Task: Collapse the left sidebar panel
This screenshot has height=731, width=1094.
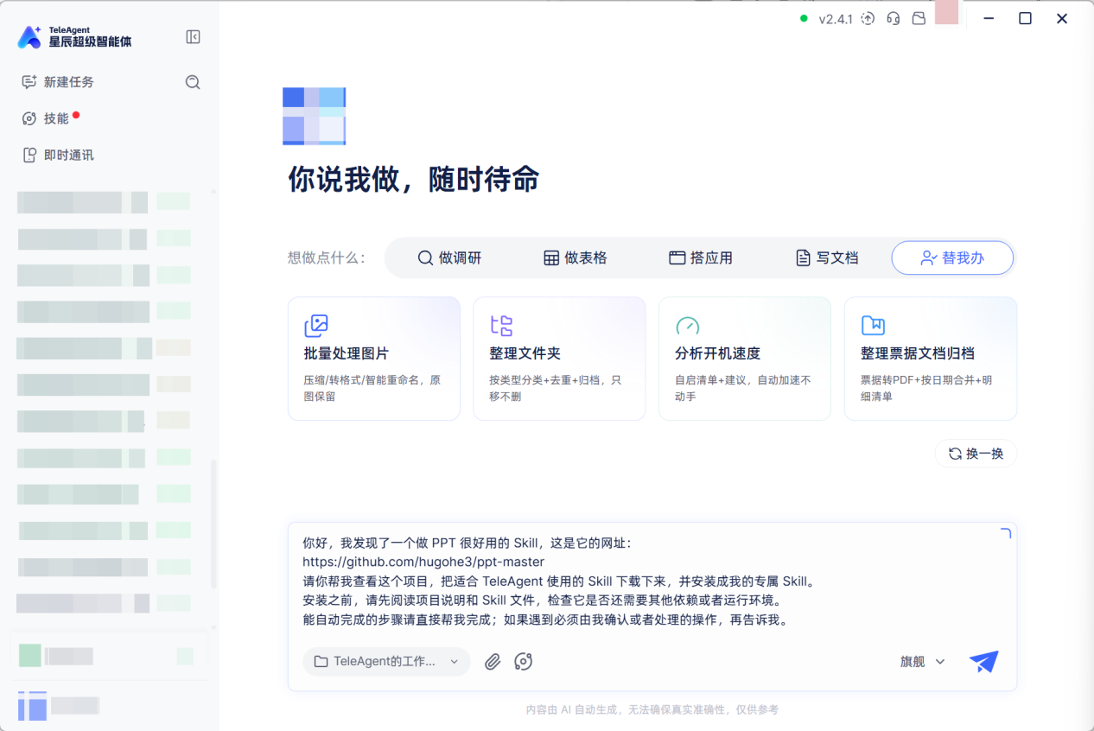Action: point(194,37)
